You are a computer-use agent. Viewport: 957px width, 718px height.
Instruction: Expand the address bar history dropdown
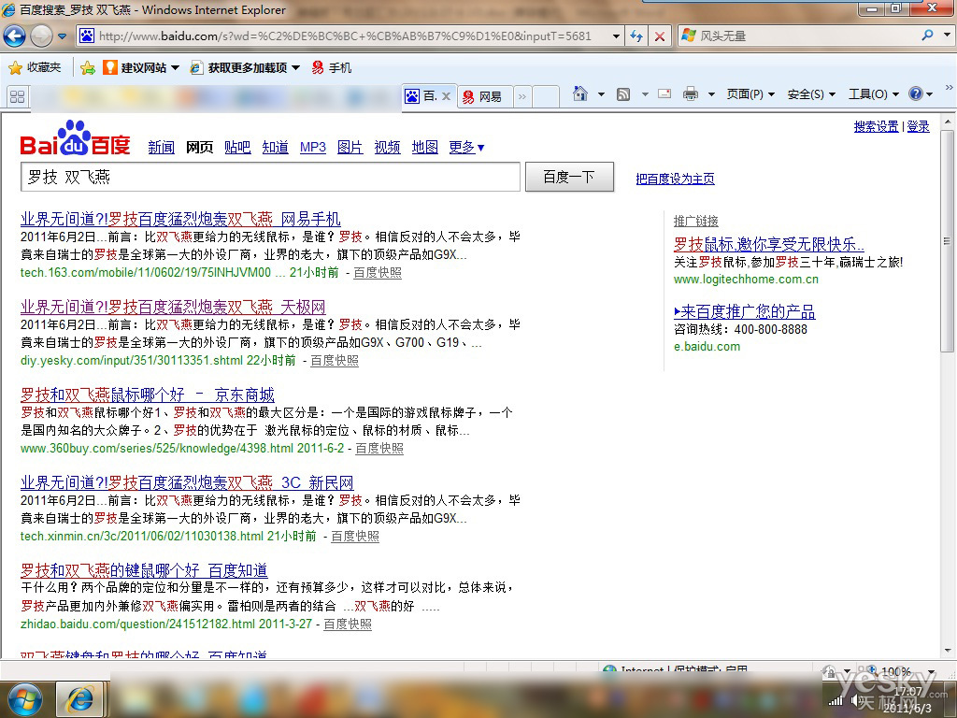(x=617, y=36)
